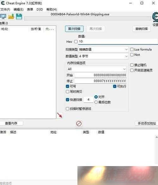Click the 手动添加地址 add address manually button
The width and height of the screenshot is (158, 185).
[147, 124]
